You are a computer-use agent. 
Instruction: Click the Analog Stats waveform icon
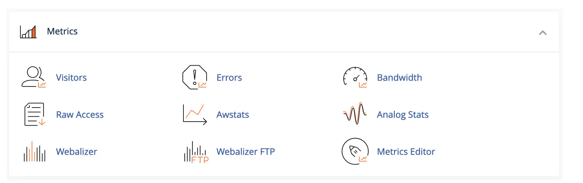click(x=355, y=113)
